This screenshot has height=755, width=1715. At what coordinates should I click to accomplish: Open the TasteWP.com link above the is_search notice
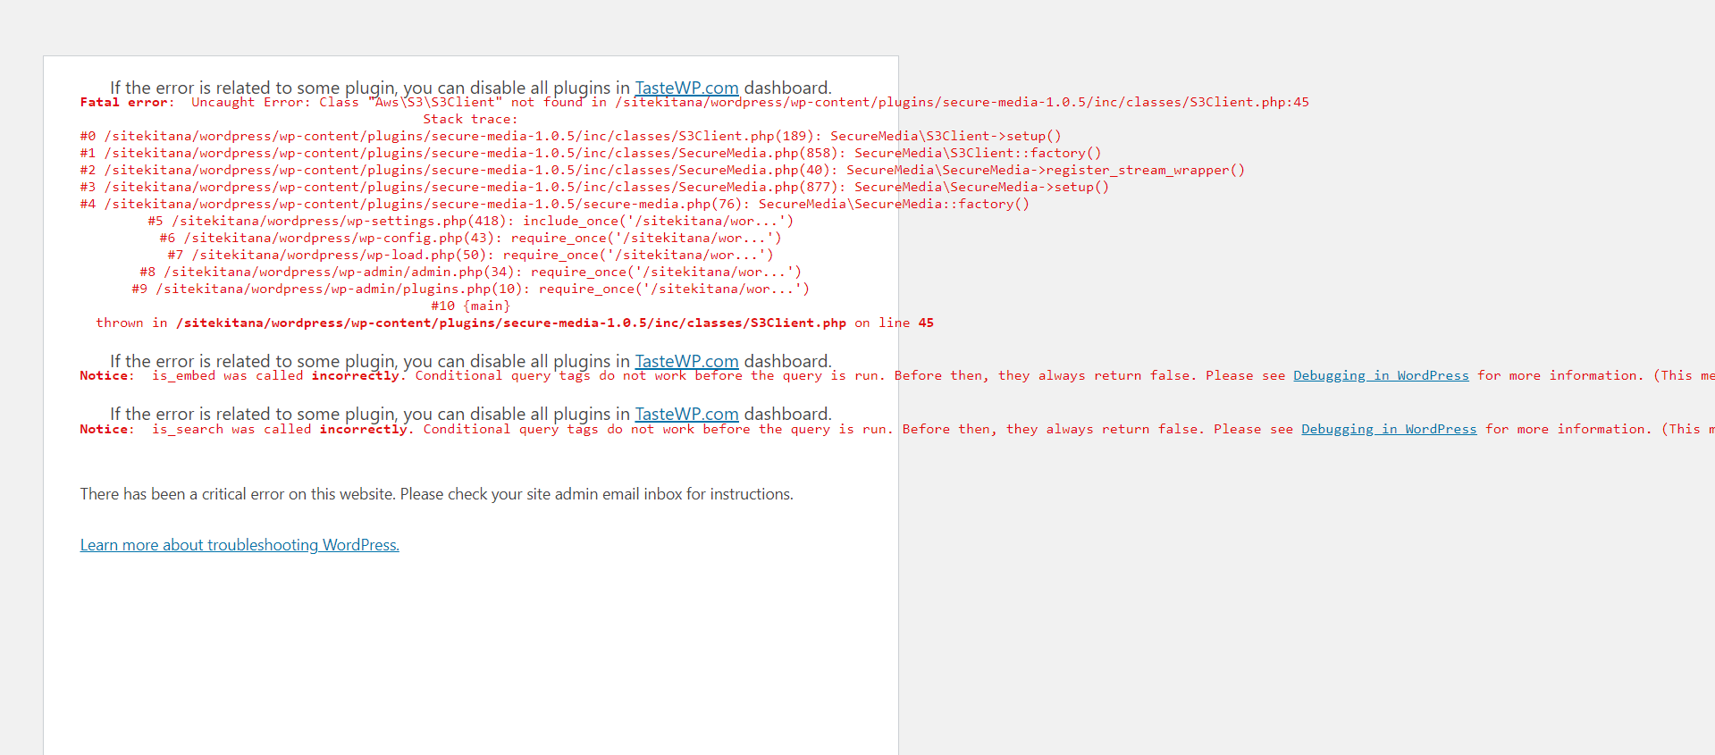[686, 414]
